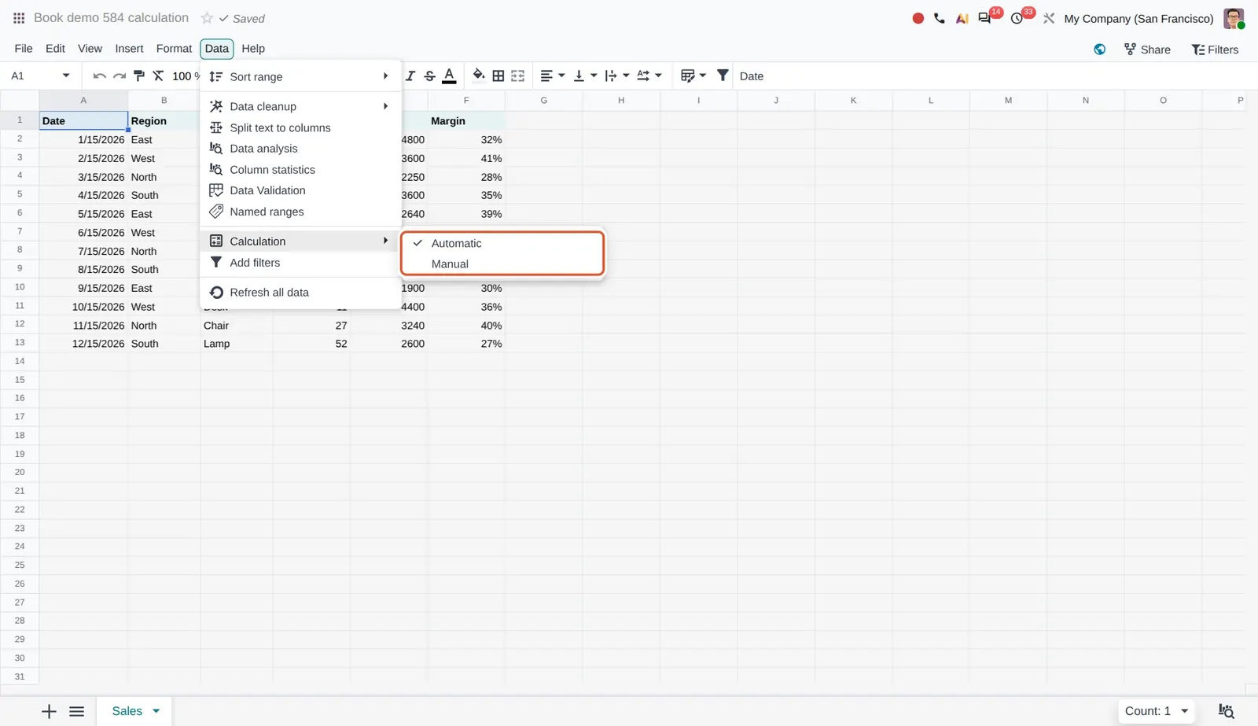
Task: Select Refresh all data
Action: 300,293
